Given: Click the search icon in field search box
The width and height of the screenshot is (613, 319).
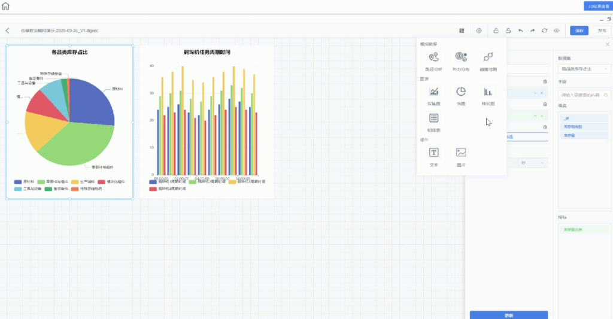Looking at the screenshot, I should point(606,95).
